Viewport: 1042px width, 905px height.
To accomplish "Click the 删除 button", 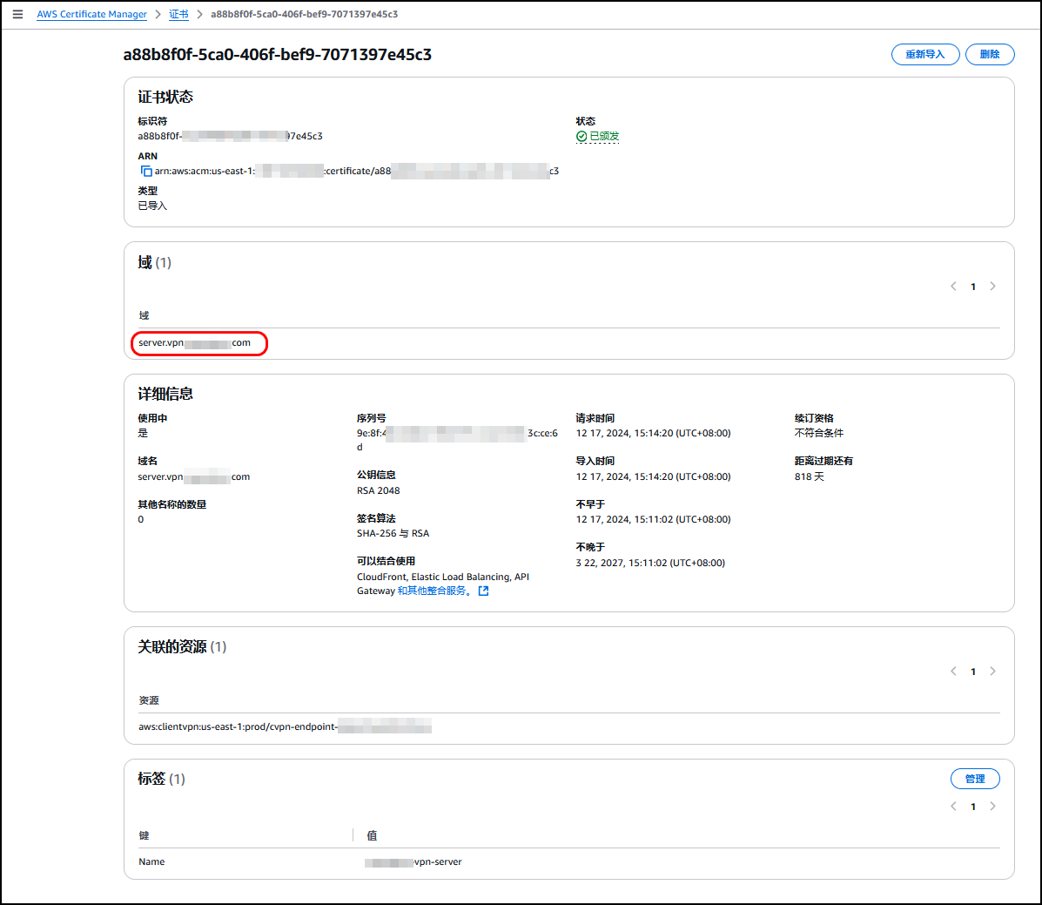I will pos(990,55).
